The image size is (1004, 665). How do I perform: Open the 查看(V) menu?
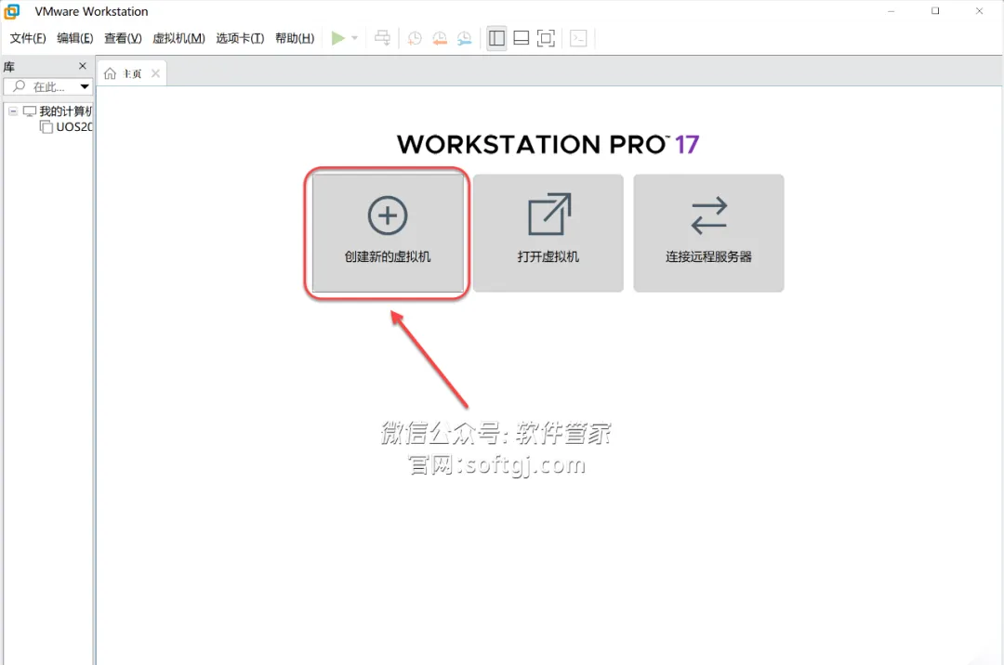(x=123, y=38)
